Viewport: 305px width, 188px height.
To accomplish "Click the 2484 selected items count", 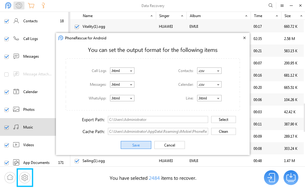I will [x=154, y=178].
